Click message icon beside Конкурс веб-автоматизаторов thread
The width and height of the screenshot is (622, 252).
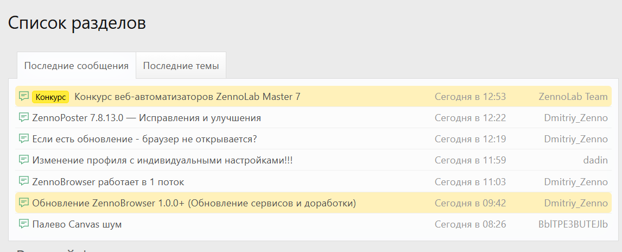click(24, 97)
